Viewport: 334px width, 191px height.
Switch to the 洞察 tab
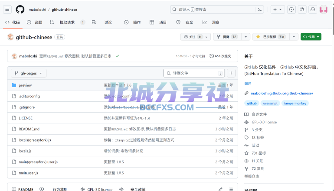[211, 23]
